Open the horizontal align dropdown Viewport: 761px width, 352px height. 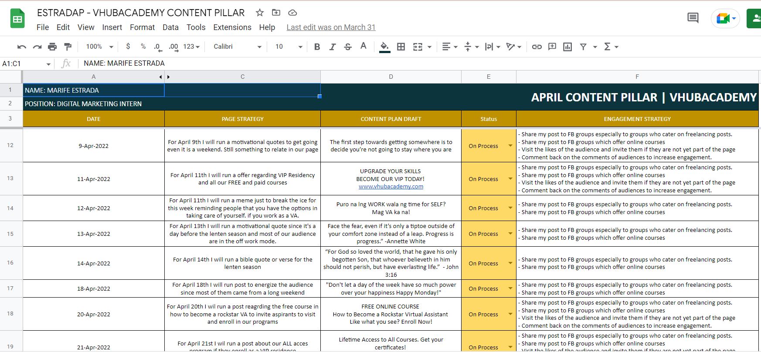tap(450, 47)
